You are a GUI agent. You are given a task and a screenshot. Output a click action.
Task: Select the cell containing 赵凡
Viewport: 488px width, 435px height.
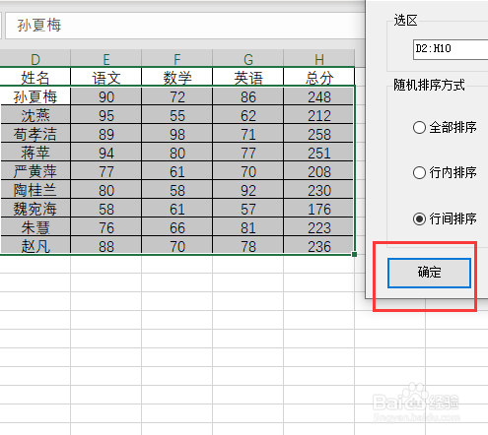click(35, 246)
